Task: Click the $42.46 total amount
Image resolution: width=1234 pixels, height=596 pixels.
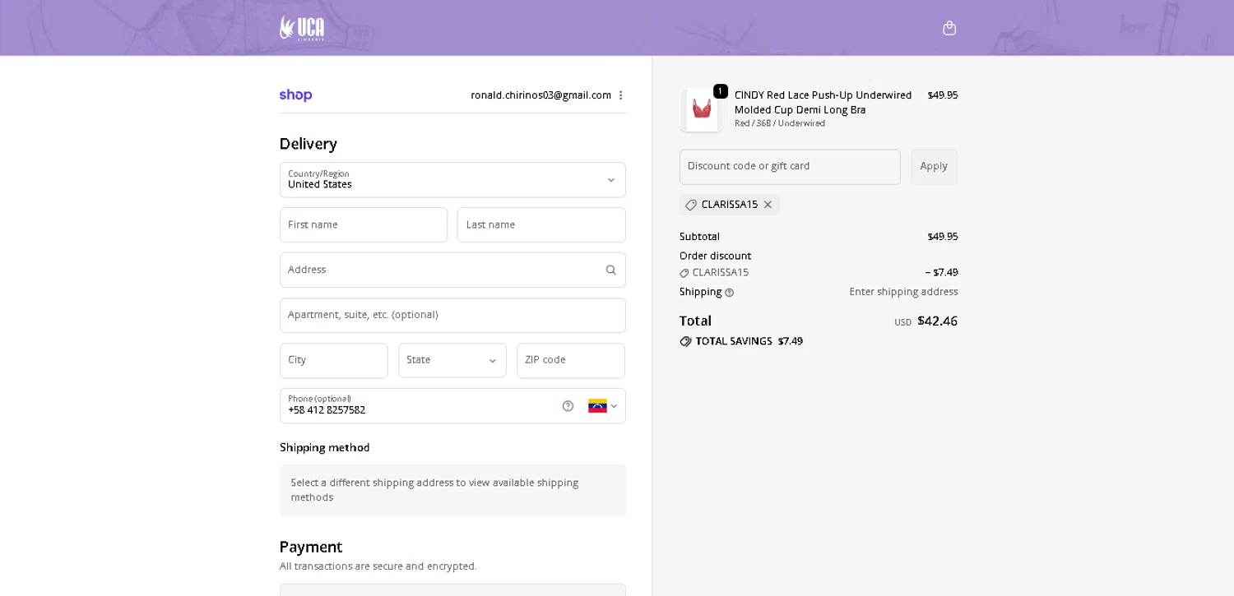Action: click(x=937, y=321)
